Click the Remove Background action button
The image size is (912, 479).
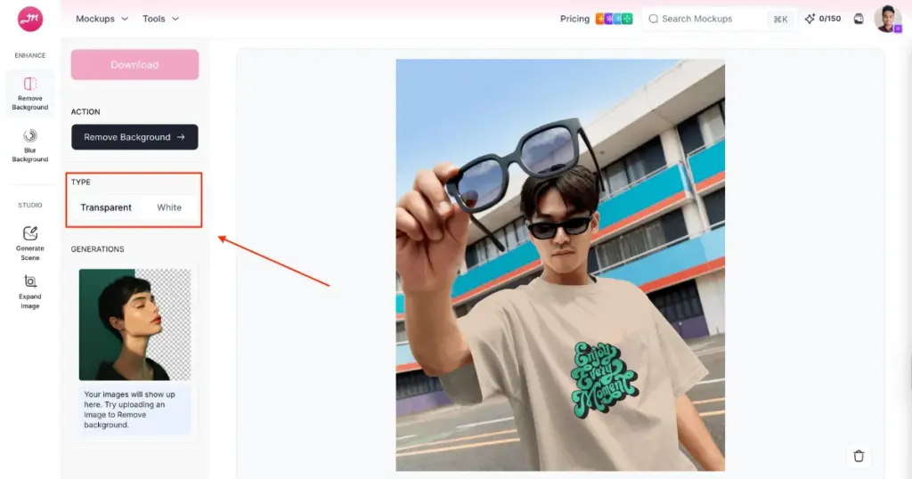pos(135,137)
